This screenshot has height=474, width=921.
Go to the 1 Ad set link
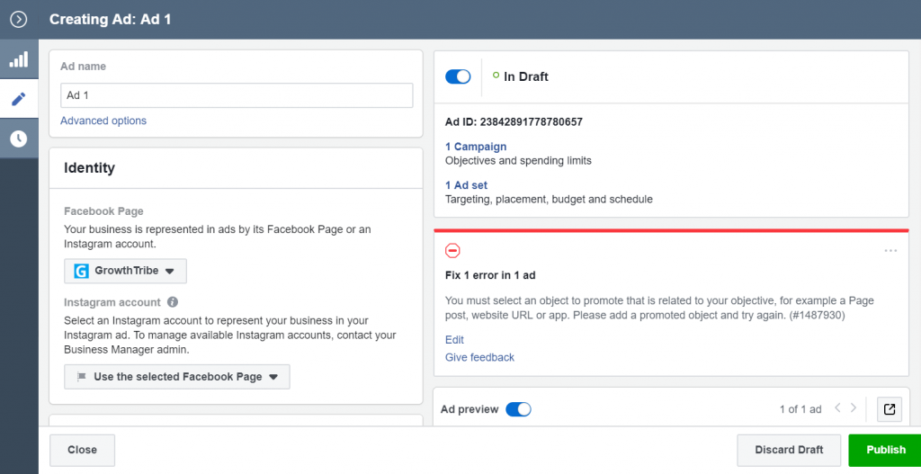tap(467, 185)
